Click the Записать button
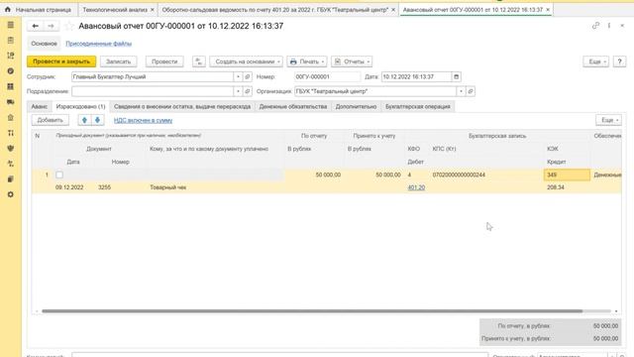This screenshot has height=357, width=634. [x=119, y=61]
